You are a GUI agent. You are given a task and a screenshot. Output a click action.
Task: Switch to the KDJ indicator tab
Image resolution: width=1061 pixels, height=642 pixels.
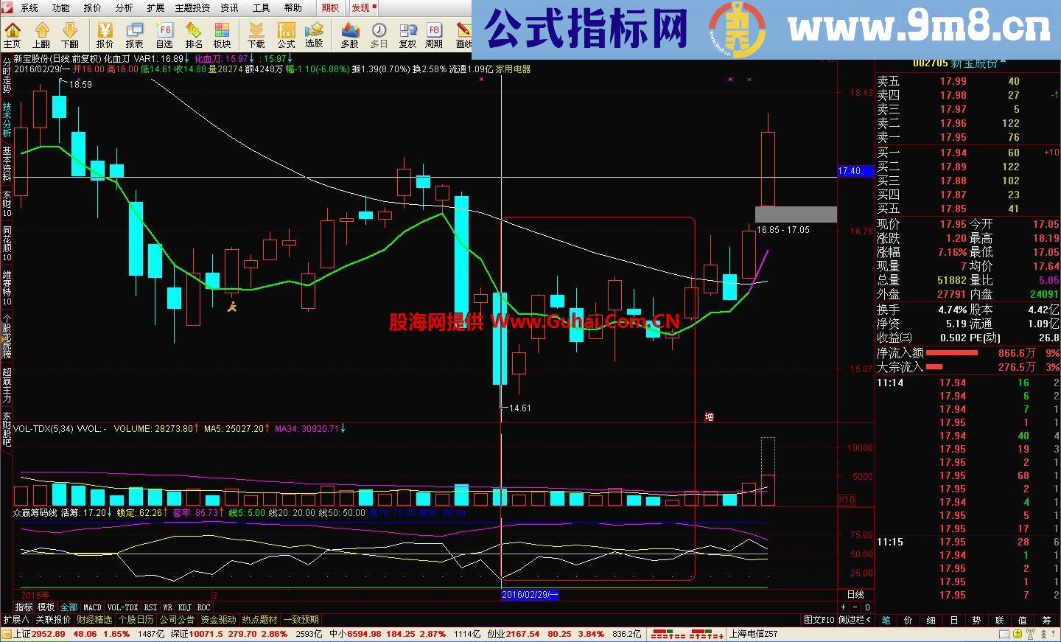click(x=183, y=607)
